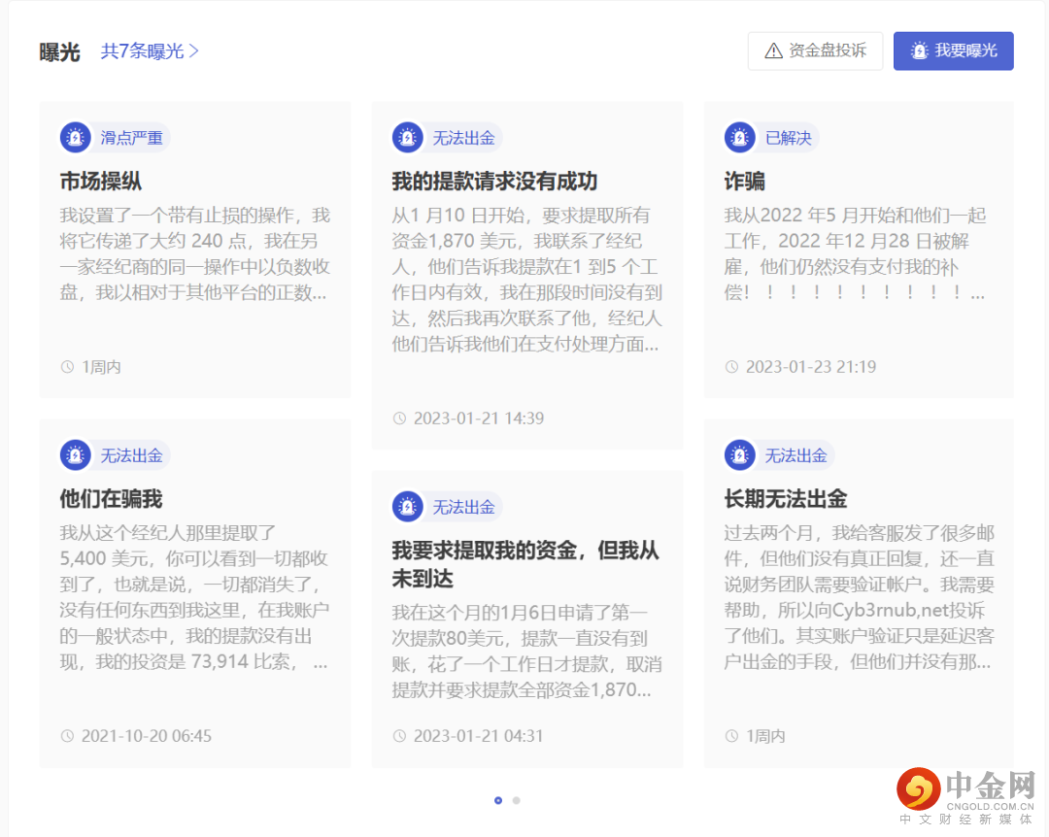
Task: Click the siren icon beside 滑点严重
Action: [76, 138]
